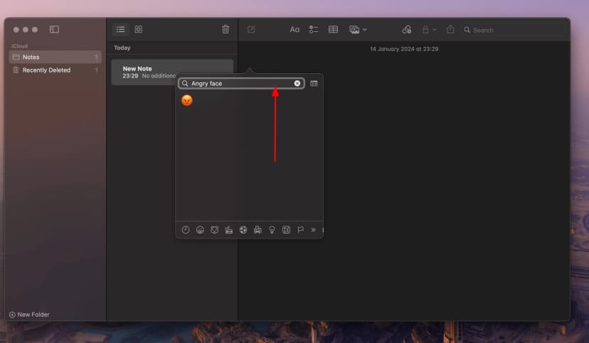
Task: Open the media insert dropdown
Action: click(x=358, y=30)
